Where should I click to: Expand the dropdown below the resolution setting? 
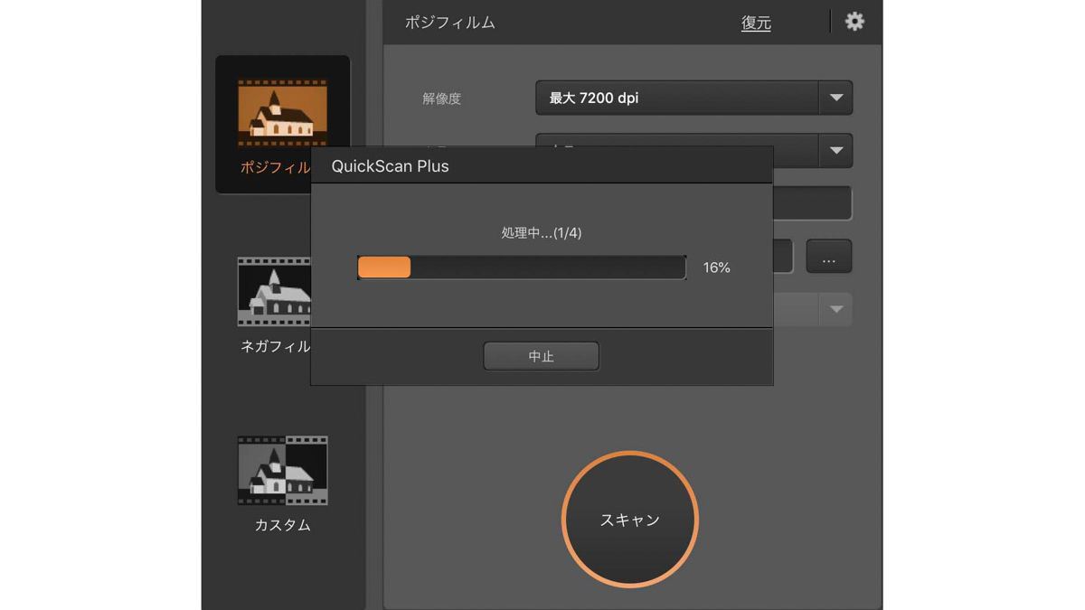(836, 151)
